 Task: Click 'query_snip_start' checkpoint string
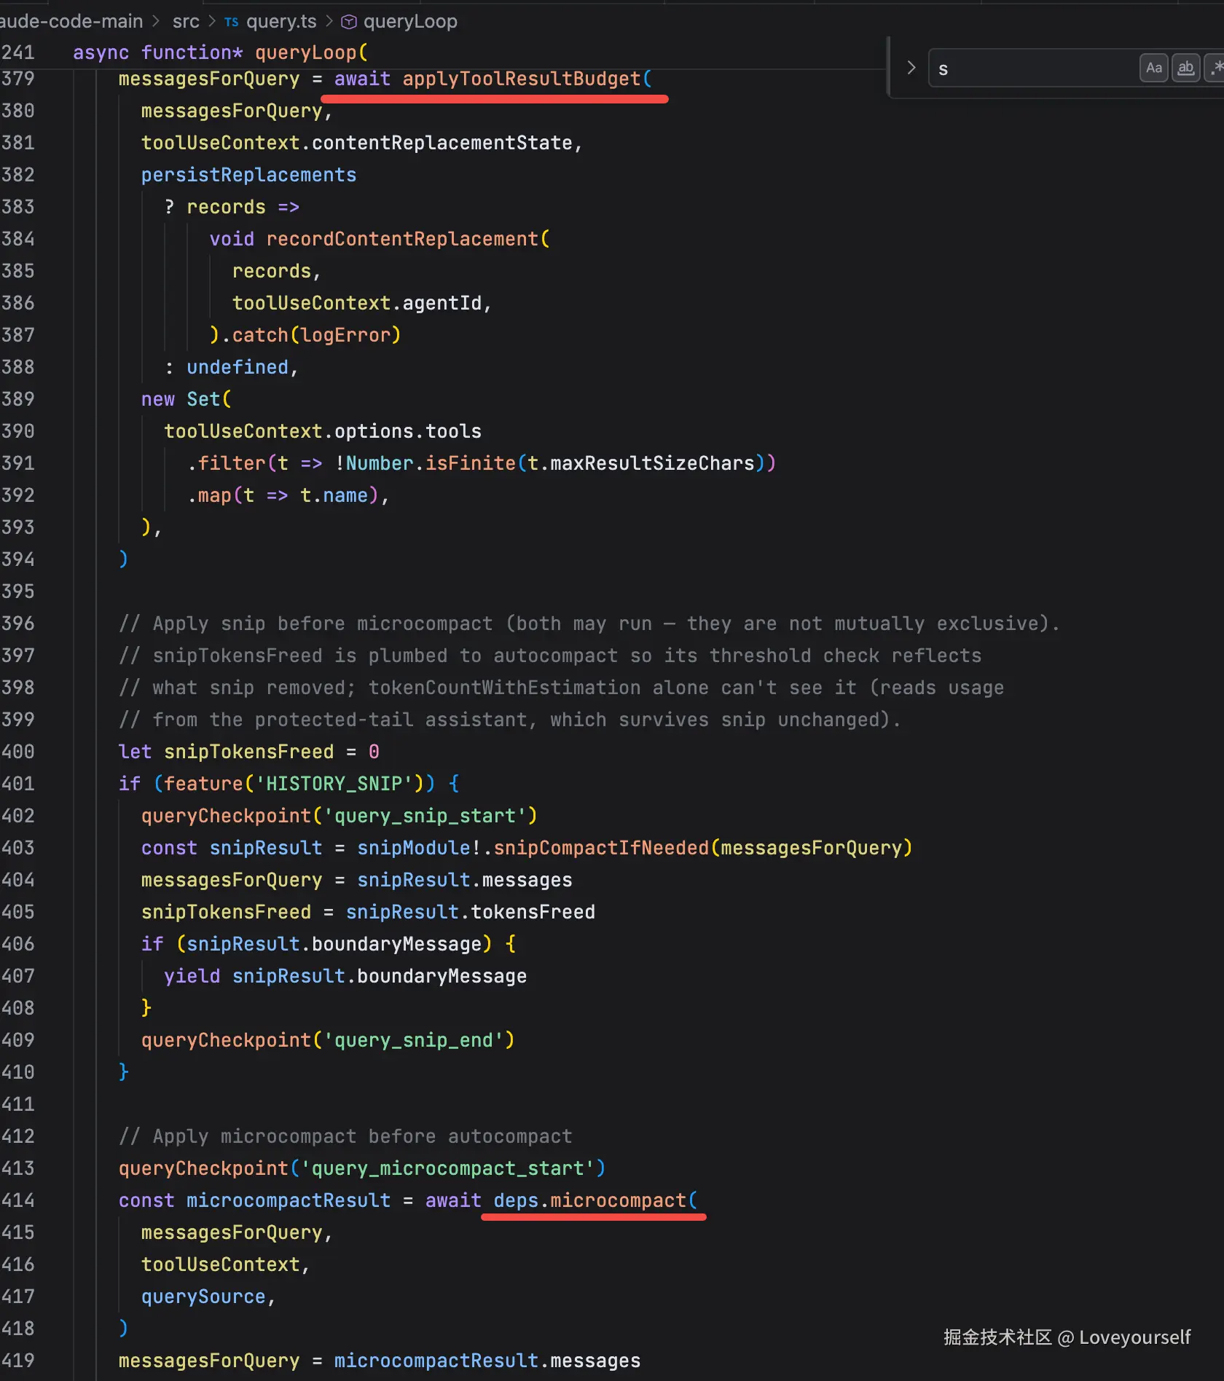click(x=425, y=816)
